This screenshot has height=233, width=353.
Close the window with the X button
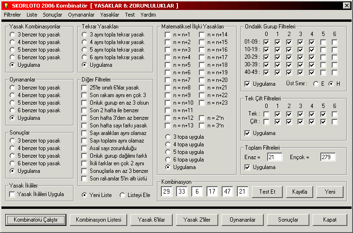(346, 6)
